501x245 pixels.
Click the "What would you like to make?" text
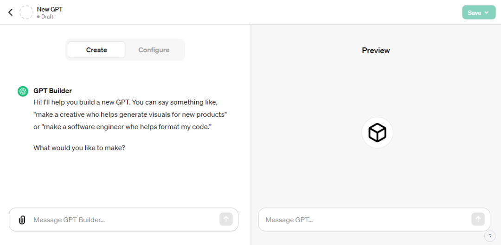[x=79, y=148]
